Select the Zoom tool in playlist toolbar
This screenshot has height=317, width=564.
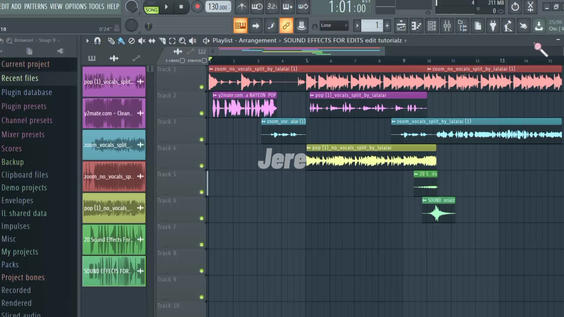click(x=182, y=41)
